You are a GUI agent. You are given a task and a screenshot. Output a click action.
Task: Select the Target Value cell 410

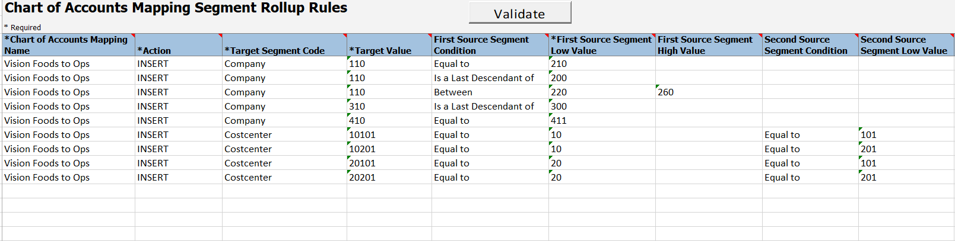tap(389, 121)
